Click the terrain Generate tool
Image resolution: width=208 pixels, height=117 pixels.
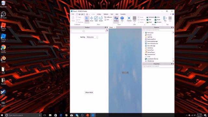[150, 17]
